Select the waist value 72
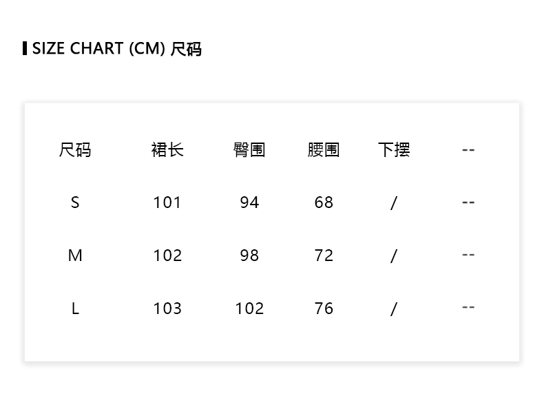Screen dimensions: 544x396 tap(324, 256)
